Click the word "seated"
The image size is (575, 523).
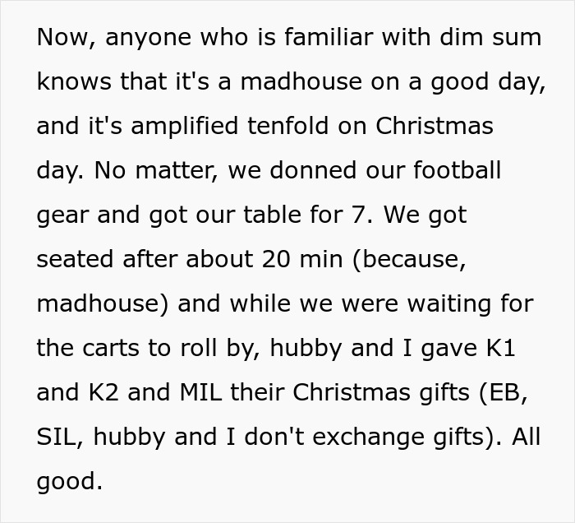pyautogui.click(x=76, y=259)
